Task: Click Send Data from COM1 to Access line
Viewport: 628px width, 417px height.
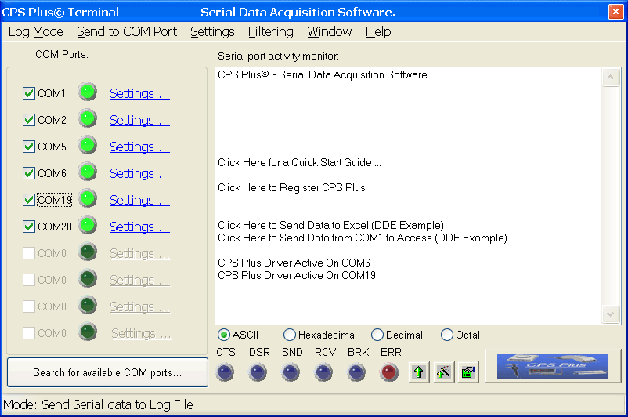Action: (363, 238)
